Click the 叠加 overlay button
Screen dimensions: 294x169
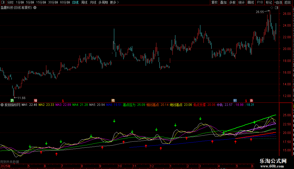(x=223, y=2)
